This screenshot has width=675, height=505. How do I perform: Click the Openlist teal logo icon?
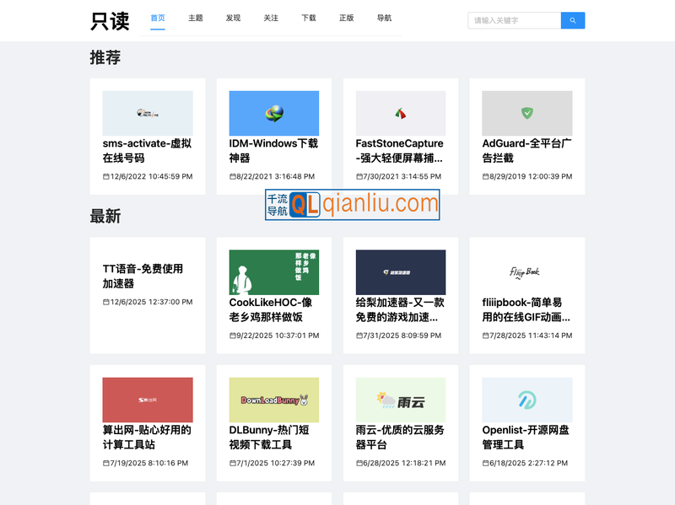click(526, 399)
